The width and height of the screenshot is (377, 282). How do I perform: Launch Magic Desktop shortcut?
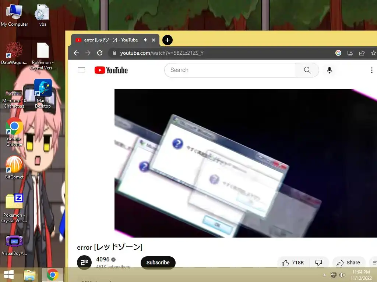(x=43, y=94)
